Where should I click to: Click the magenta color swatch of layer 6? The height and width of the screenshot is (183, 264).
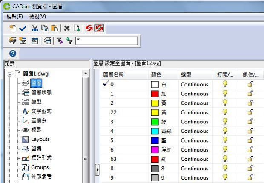pyautogui.click(x=155, y=150)
